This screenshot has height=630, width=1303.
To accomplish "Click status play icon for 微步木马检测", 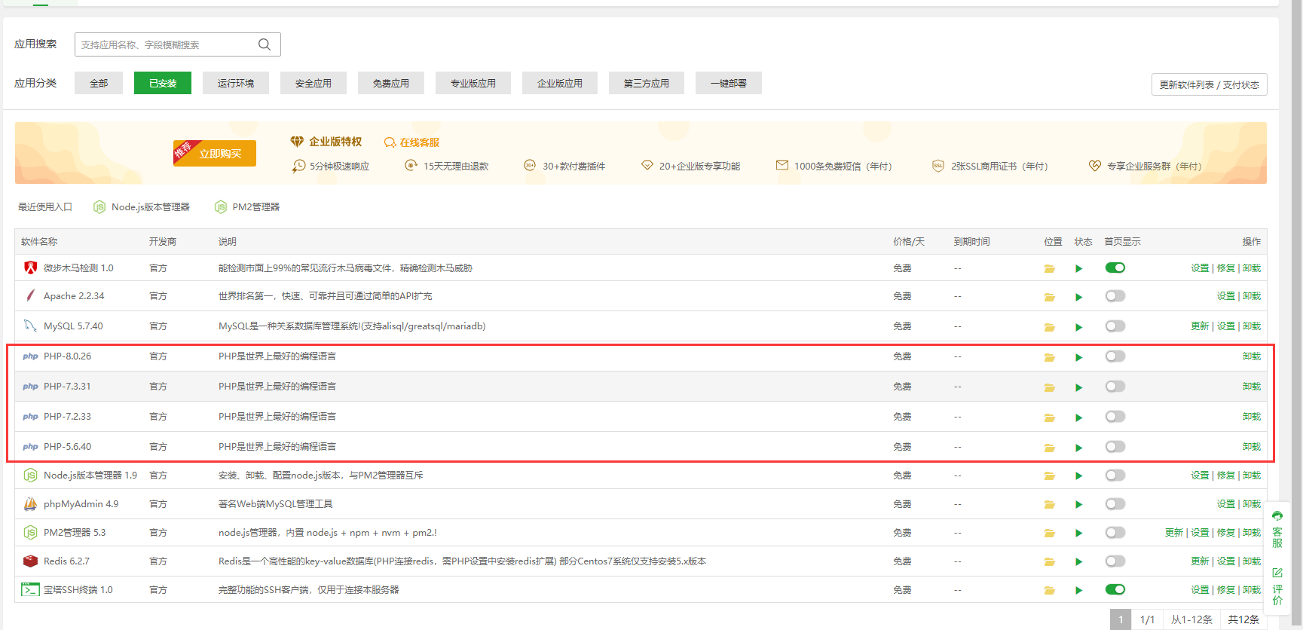I will coord(1079,269).
